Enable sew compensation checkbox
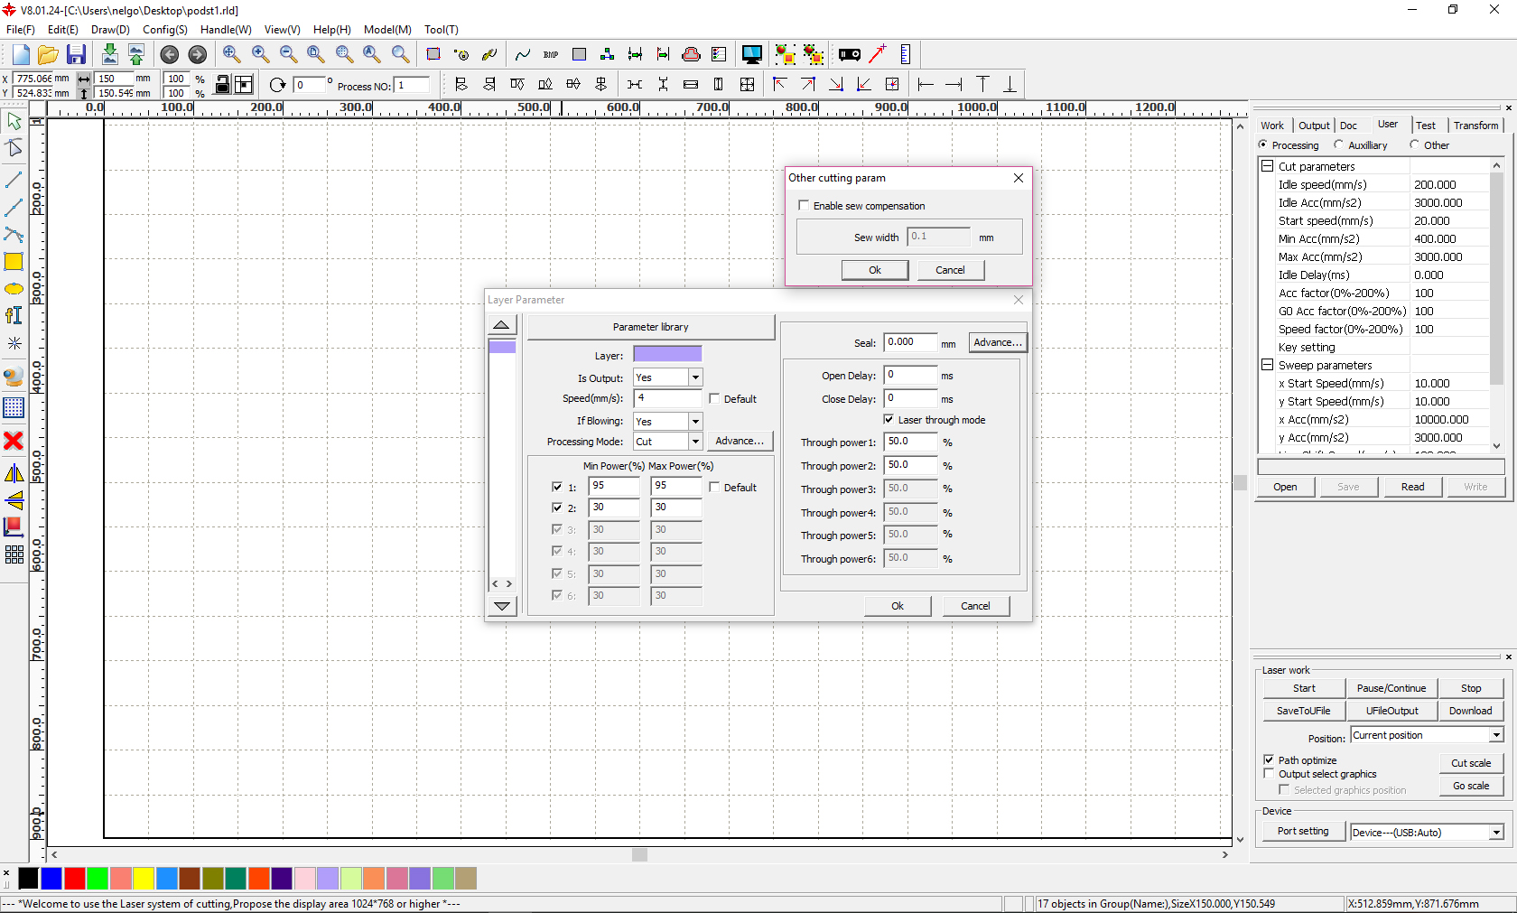 click(804, 206)
